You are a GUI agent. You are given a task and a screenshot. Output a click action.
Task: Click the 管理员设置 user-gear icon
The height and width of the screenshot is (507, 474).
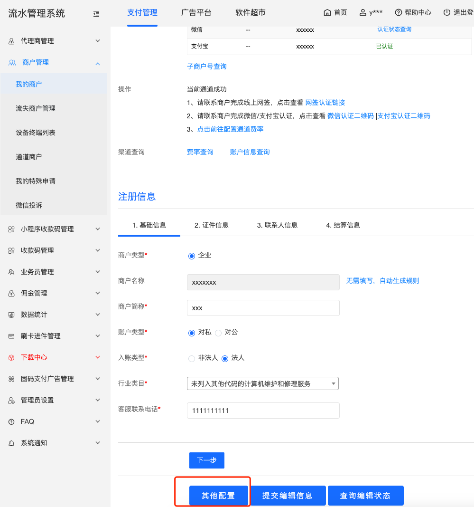click(x=11, y=400)
